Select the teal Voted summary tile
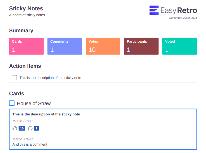The width and height of the screenshot is (206, 153). 179,46
